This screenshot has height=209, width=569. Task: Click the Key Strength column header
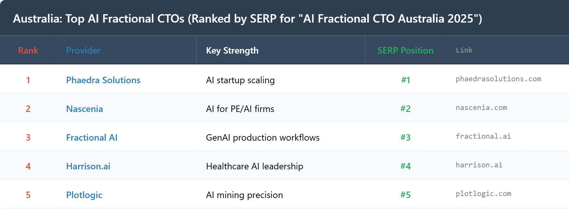(232, 50)
